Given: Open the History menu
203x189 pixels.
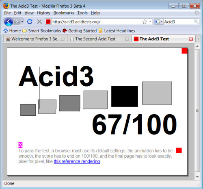Looking at the screenshot, I should [43, 13].
